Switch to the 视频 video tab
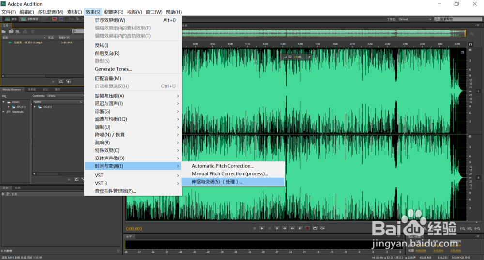Viewport: 484px width, 260px height. pyautogui.click(x=17, y=188)
